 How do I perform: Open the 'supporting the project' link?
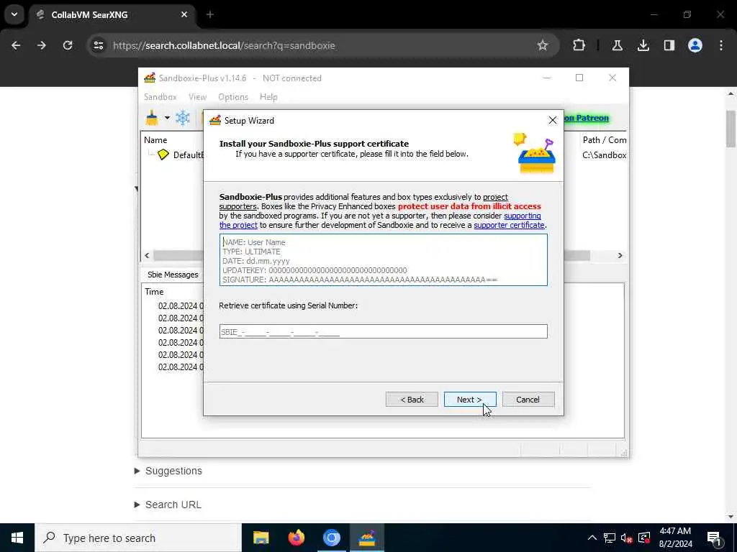click(x=523, y=216)
